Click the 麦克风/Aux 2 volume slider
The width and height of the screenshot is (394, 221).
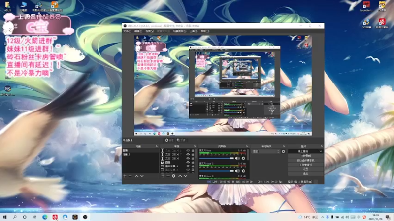point(217,171)
